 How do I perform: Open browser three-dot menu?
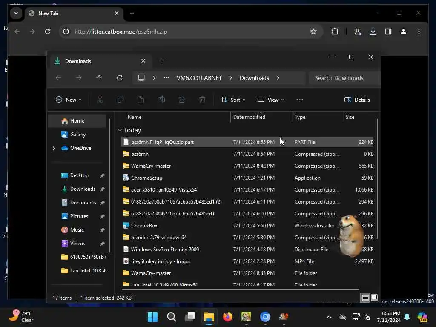[x=419, y=32]
